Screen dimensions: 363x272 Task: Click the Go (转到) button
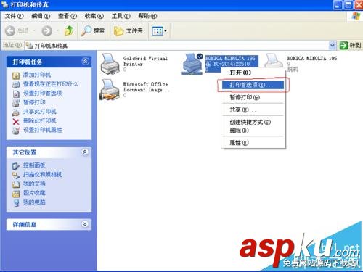point(350,45)
